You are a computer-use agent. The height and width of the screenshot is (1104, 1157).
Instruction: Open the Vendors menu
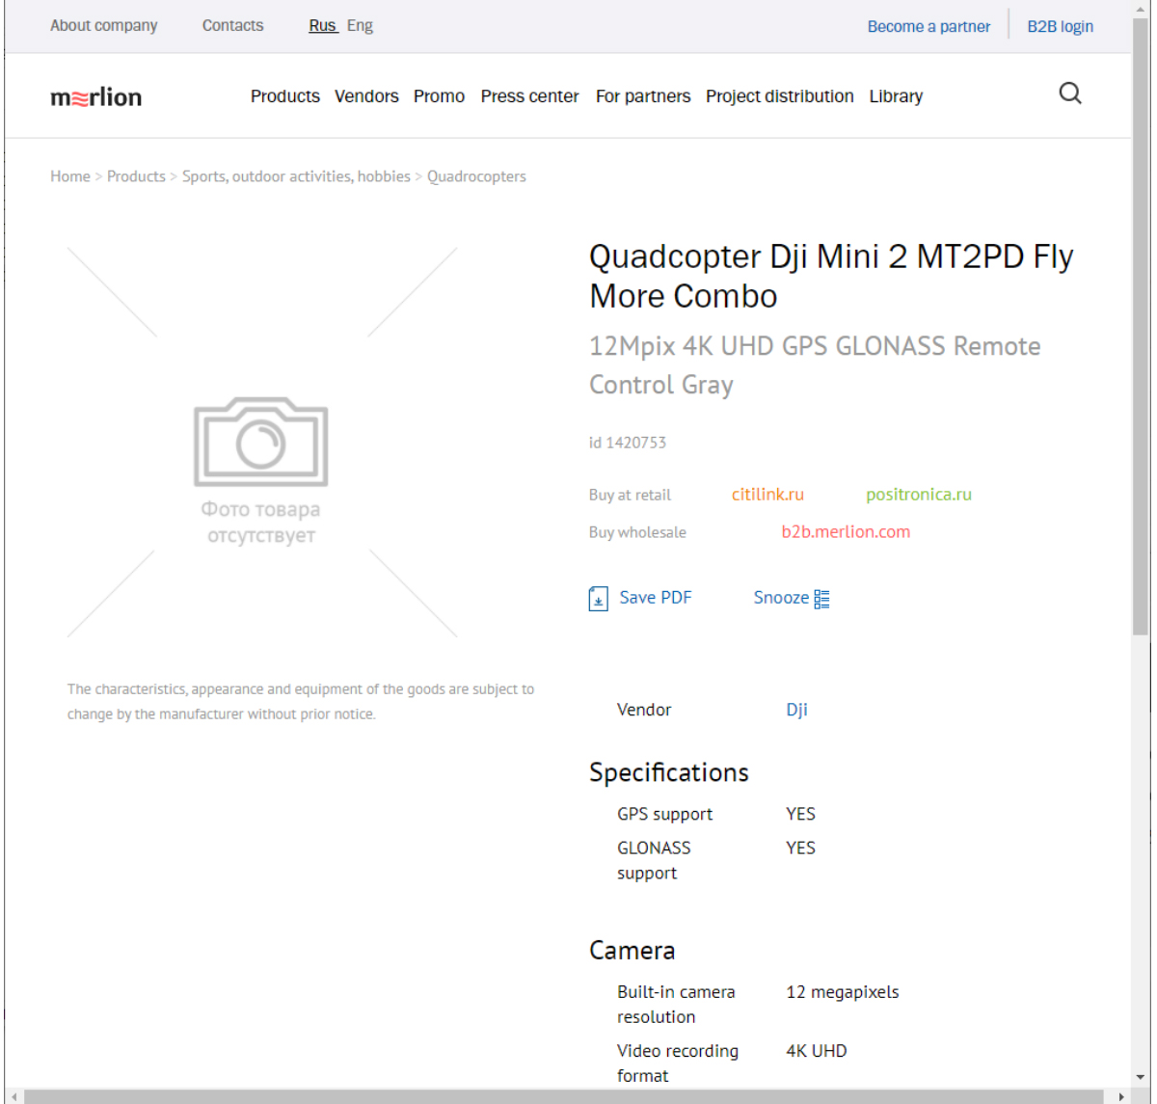click(366, 96)
